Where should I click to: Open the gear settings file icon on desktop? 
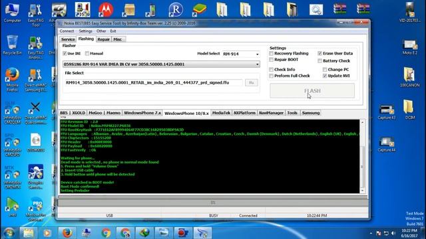(x=316, y=10)
